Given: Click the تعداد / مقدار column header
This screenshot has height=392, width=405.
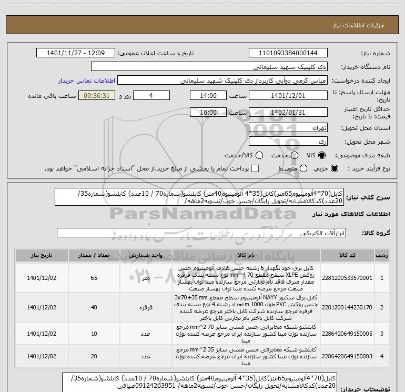Looking at the screenshot, I should pyautogui.click(x=94, y=256).
